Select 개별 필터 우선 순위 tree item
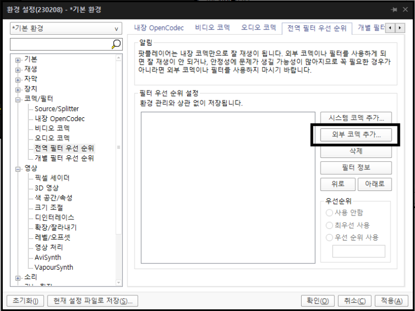The width and height of the screenshot is (415, 311). 64,158
